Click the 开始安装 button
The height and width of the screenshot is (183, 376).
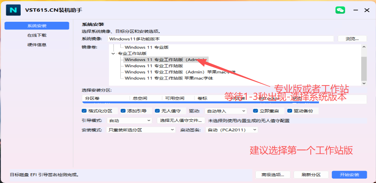(x=349, y=175)
